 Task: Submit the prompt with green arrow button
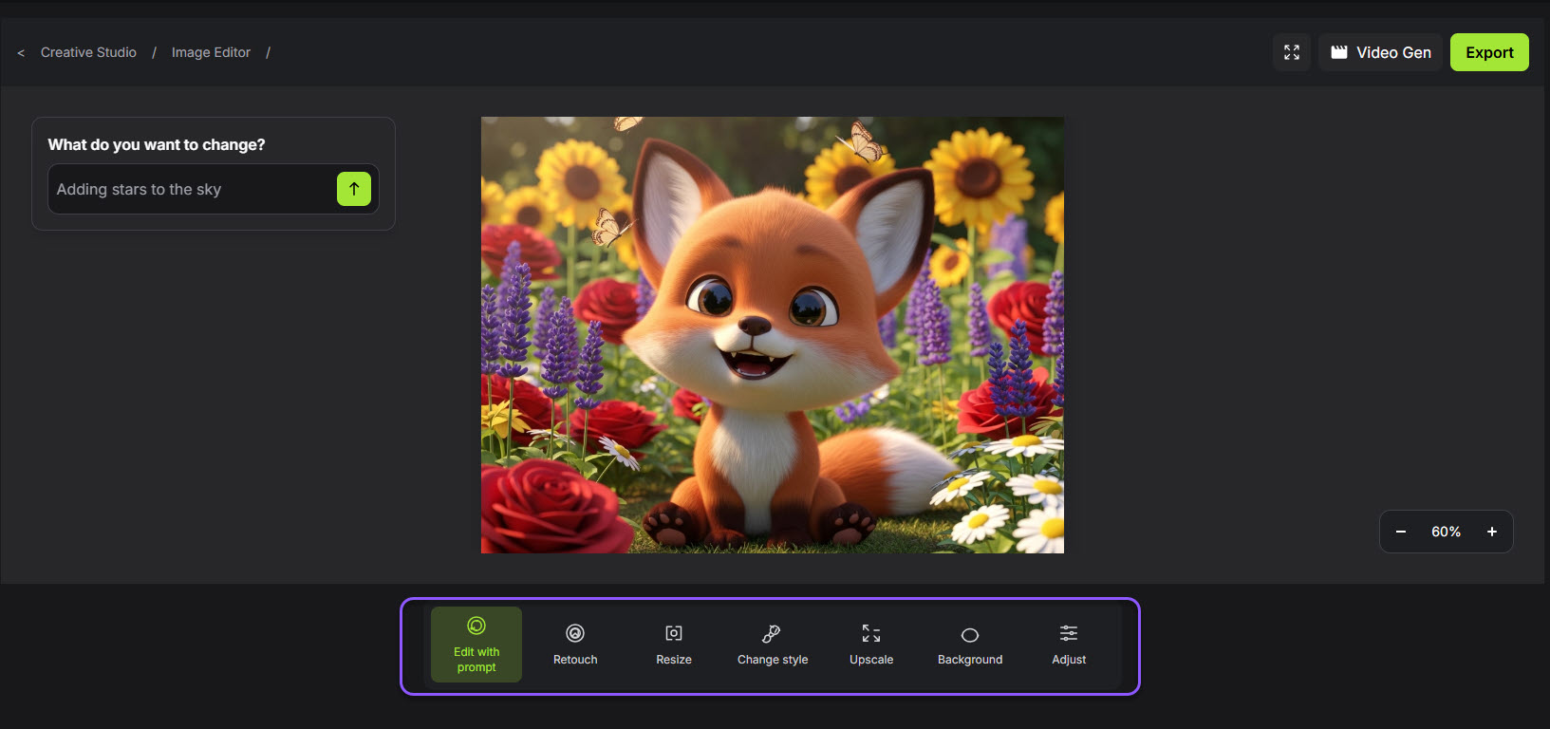[x=354, y=189]
